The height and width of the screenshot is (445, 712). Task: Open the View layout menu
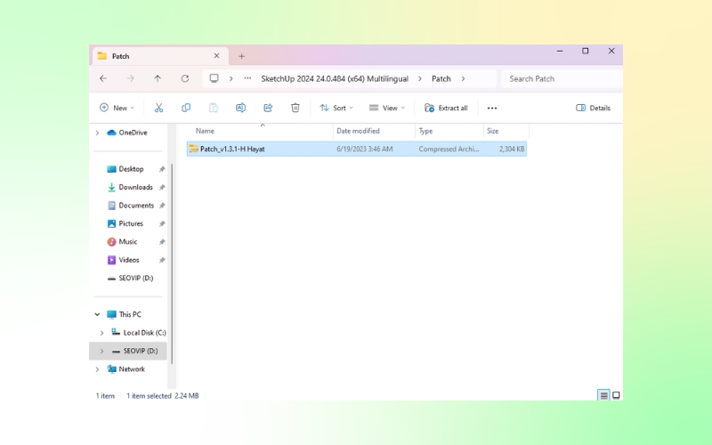(x=387, y=108)
